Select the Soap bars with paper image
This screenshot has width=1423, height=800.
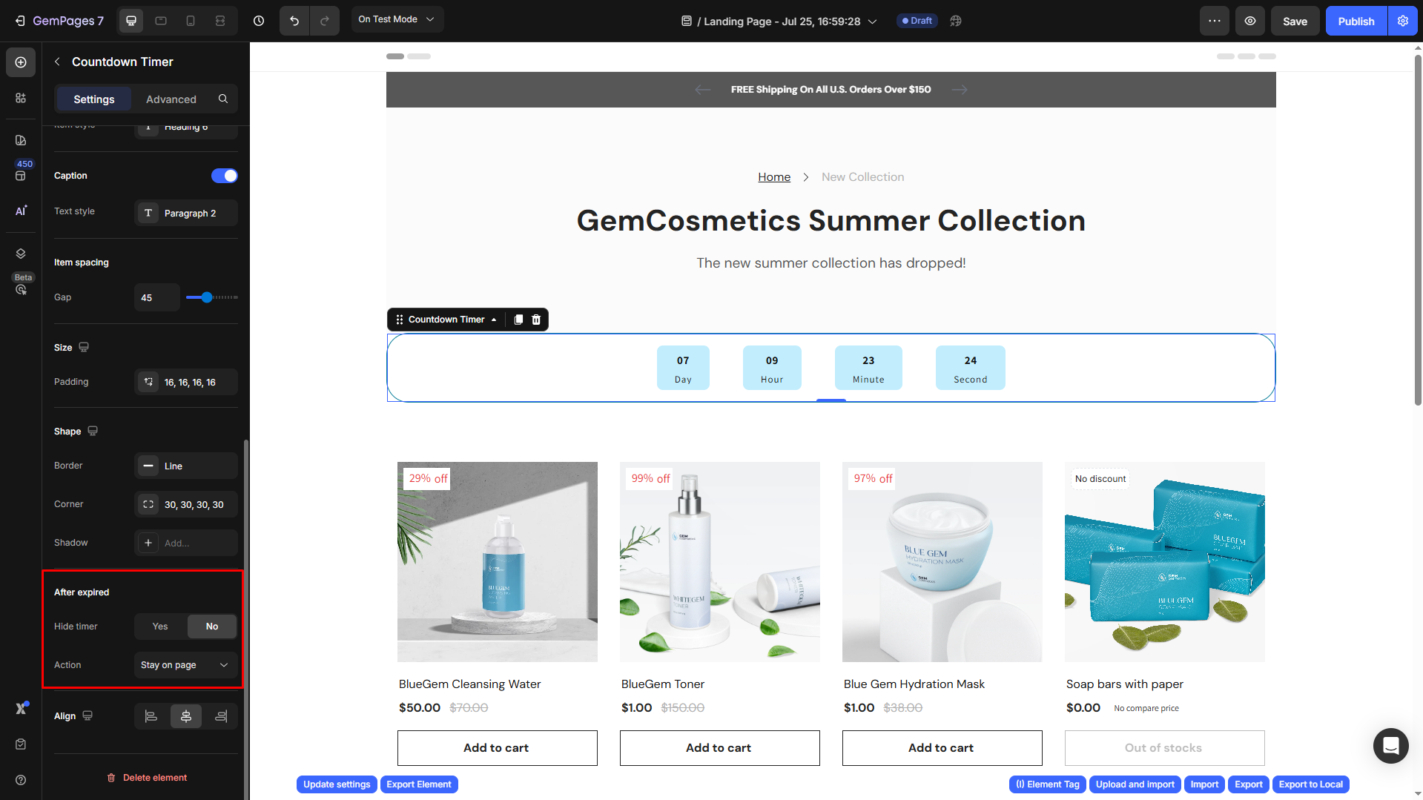pyautogui.click(x=1164, y=562)
